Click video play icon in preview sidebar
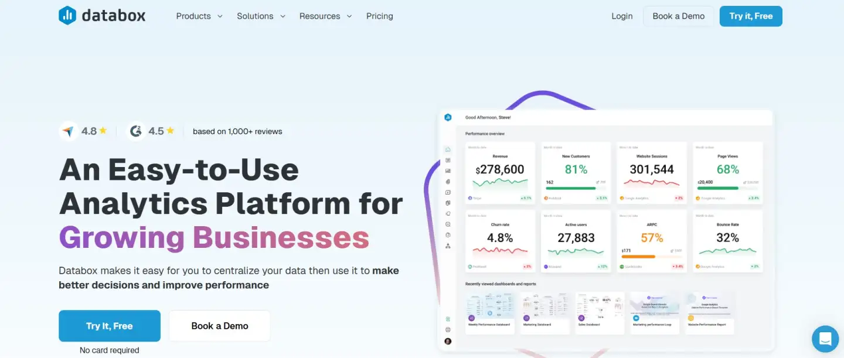 (448, 192)
